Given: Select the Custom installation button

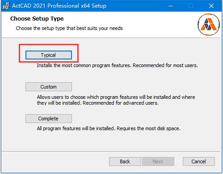Looking at the screenshot, I should [x=49, y=87].
